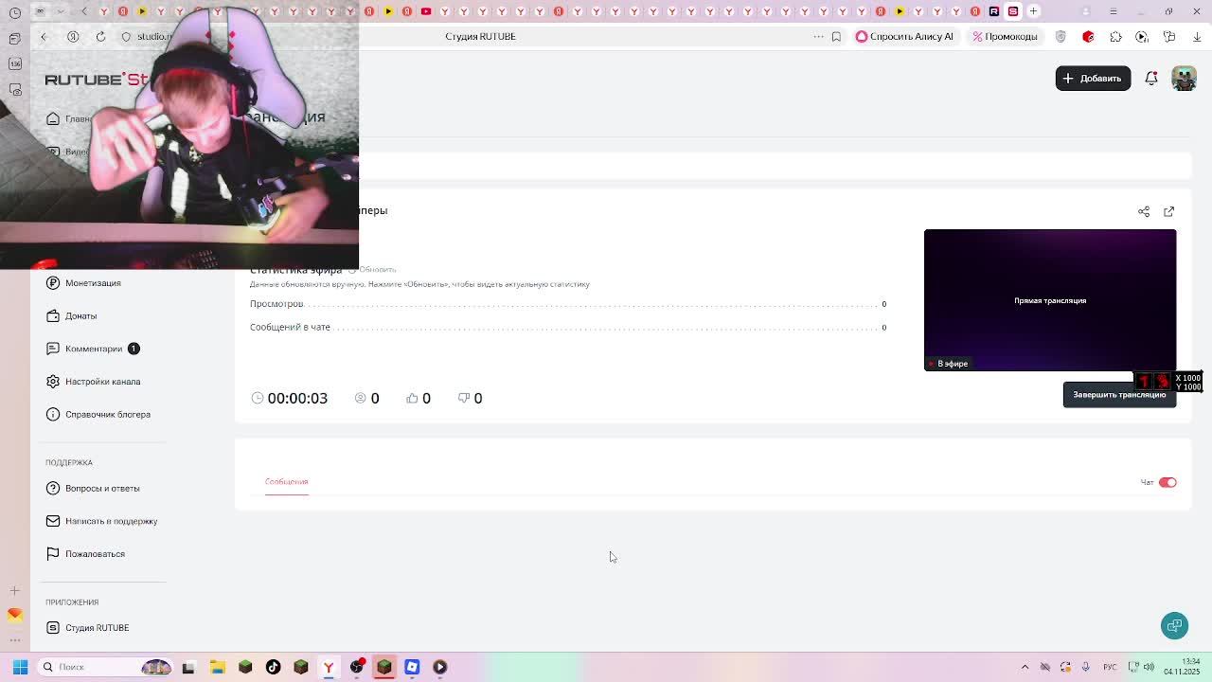Open the browser downloads icon
Screen dimensions: 1212x682
(x=1197, y=37)
